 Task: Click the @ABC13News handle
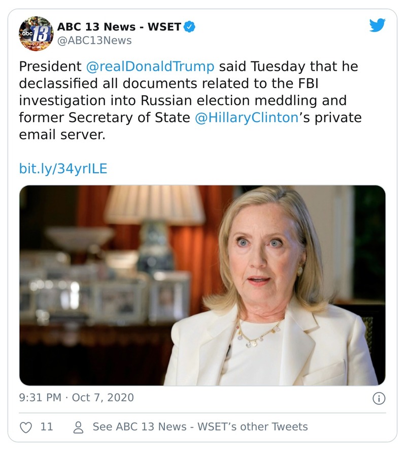[94, 41]
